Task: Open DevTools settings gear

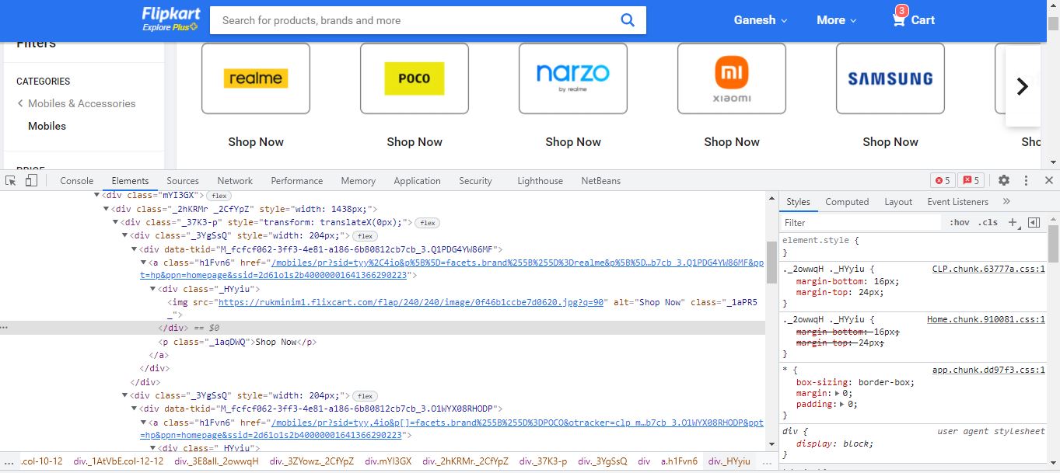Action: point(1004,180)
